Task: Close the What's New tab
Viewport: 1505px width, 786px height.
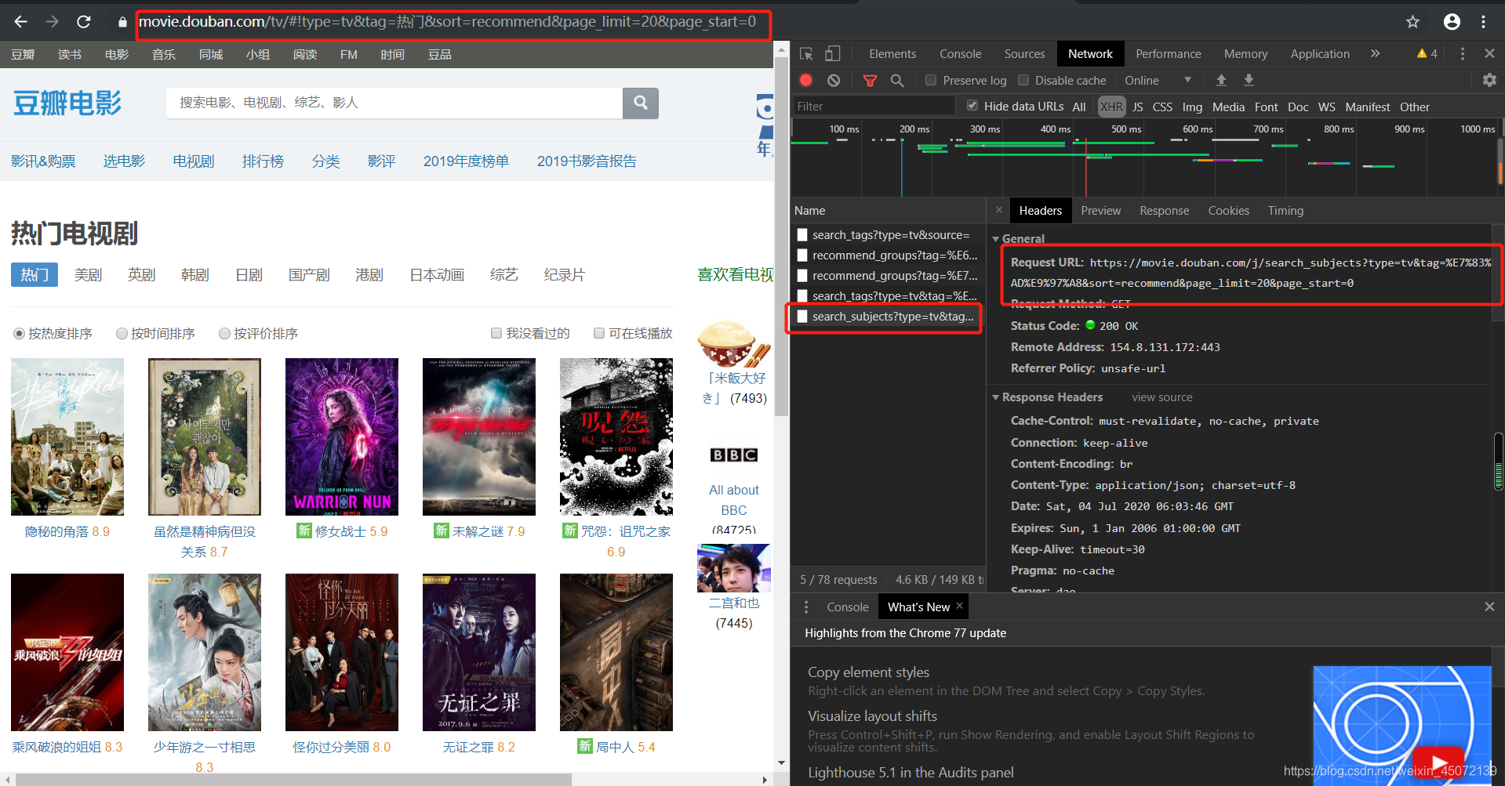Action: pos(959,606)
